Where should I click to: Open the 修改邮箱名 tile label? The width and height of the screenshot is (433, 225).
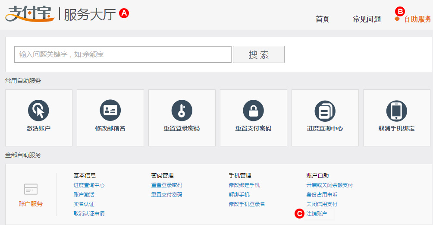point(110,128)
